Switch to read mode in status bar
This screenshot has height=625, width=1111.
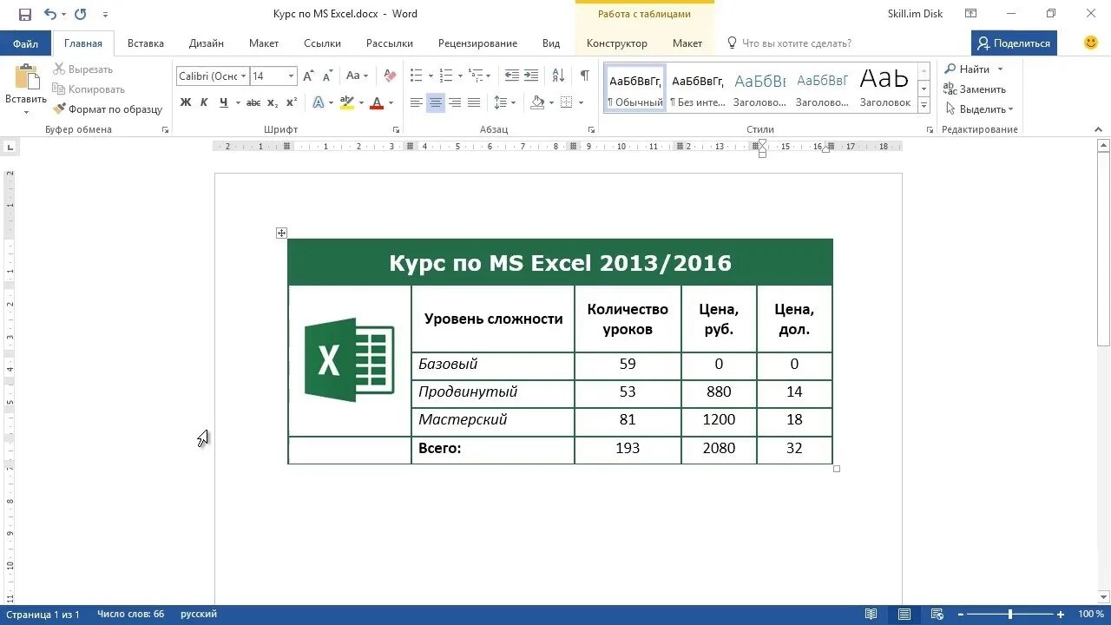pos(871,615)
